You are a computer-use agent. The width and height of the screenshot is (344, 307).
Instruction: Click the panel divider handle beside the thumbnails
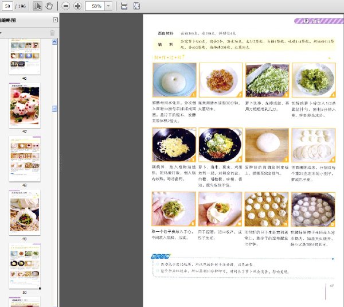60,162
